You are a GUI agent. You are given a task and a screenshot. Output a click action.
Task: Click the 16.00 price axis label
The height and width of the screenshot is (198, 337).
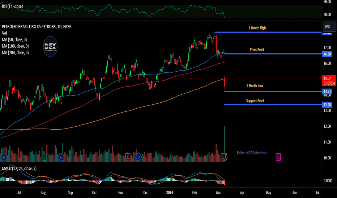coord(327,64)
